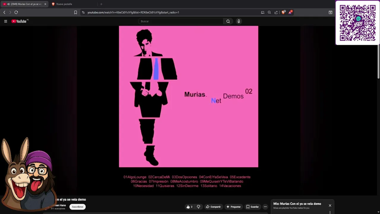
Task: Click the Suscribirse button
Action: tap(77, 207)
